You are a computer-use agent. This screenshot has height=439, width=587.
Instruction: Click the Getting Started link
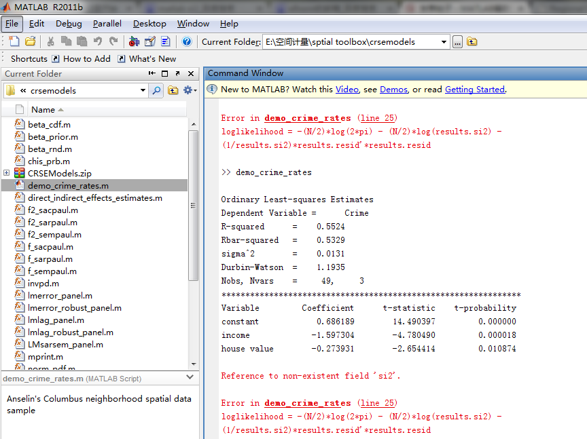[x=474, y=89]
